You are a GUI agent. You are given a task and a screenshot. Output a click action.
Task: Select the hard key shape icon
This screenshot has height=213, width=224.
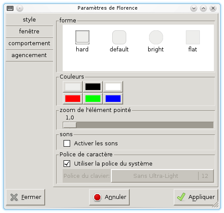[82, 37]
